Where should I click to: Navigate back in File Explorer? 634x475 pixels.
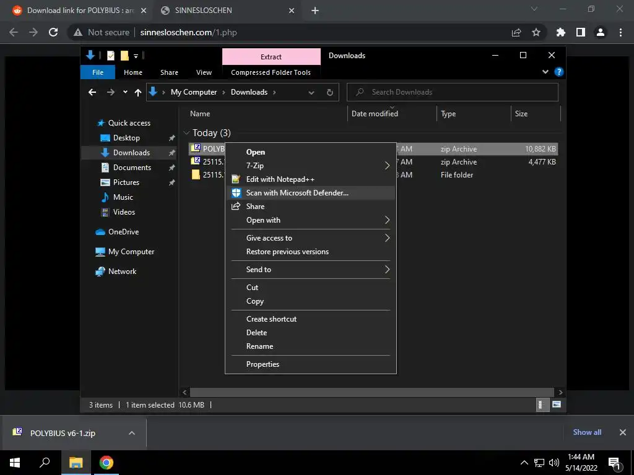[x=92, y=93]
